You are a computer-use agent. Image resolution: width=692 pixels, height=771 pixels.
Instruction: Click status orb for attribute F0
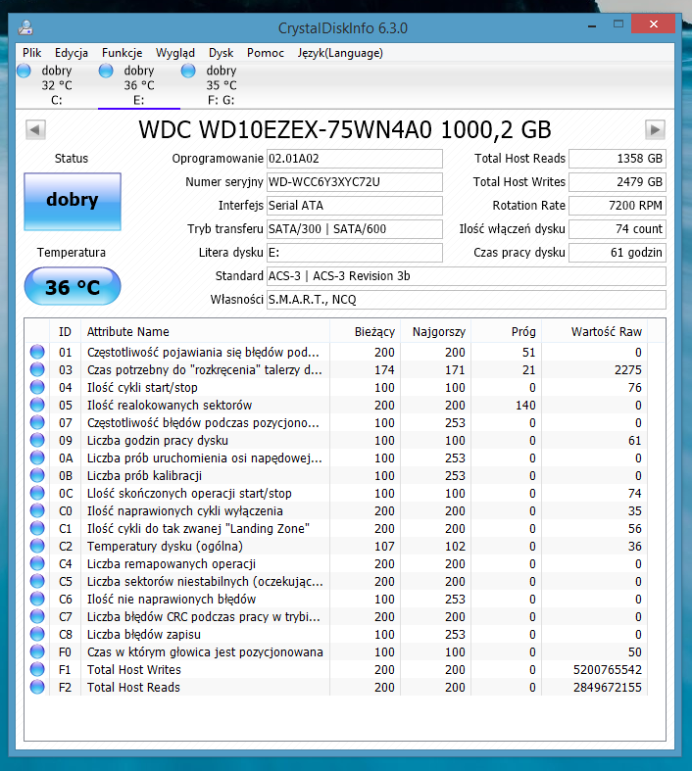click(37, 652)
